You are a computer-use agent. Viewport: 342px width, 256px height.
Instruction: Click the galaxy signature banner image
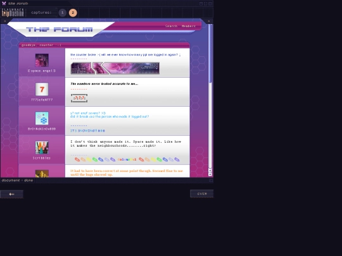(115, 68)
